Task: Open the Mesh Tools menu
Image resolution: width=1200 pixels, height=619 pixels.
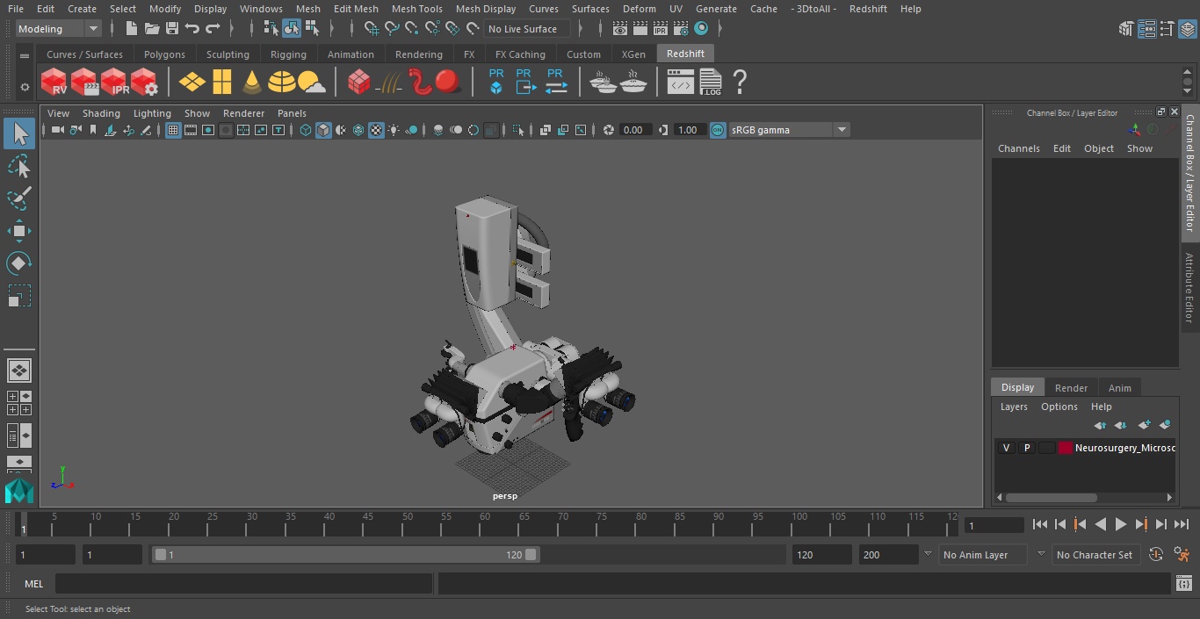Action: pos(416,9)
